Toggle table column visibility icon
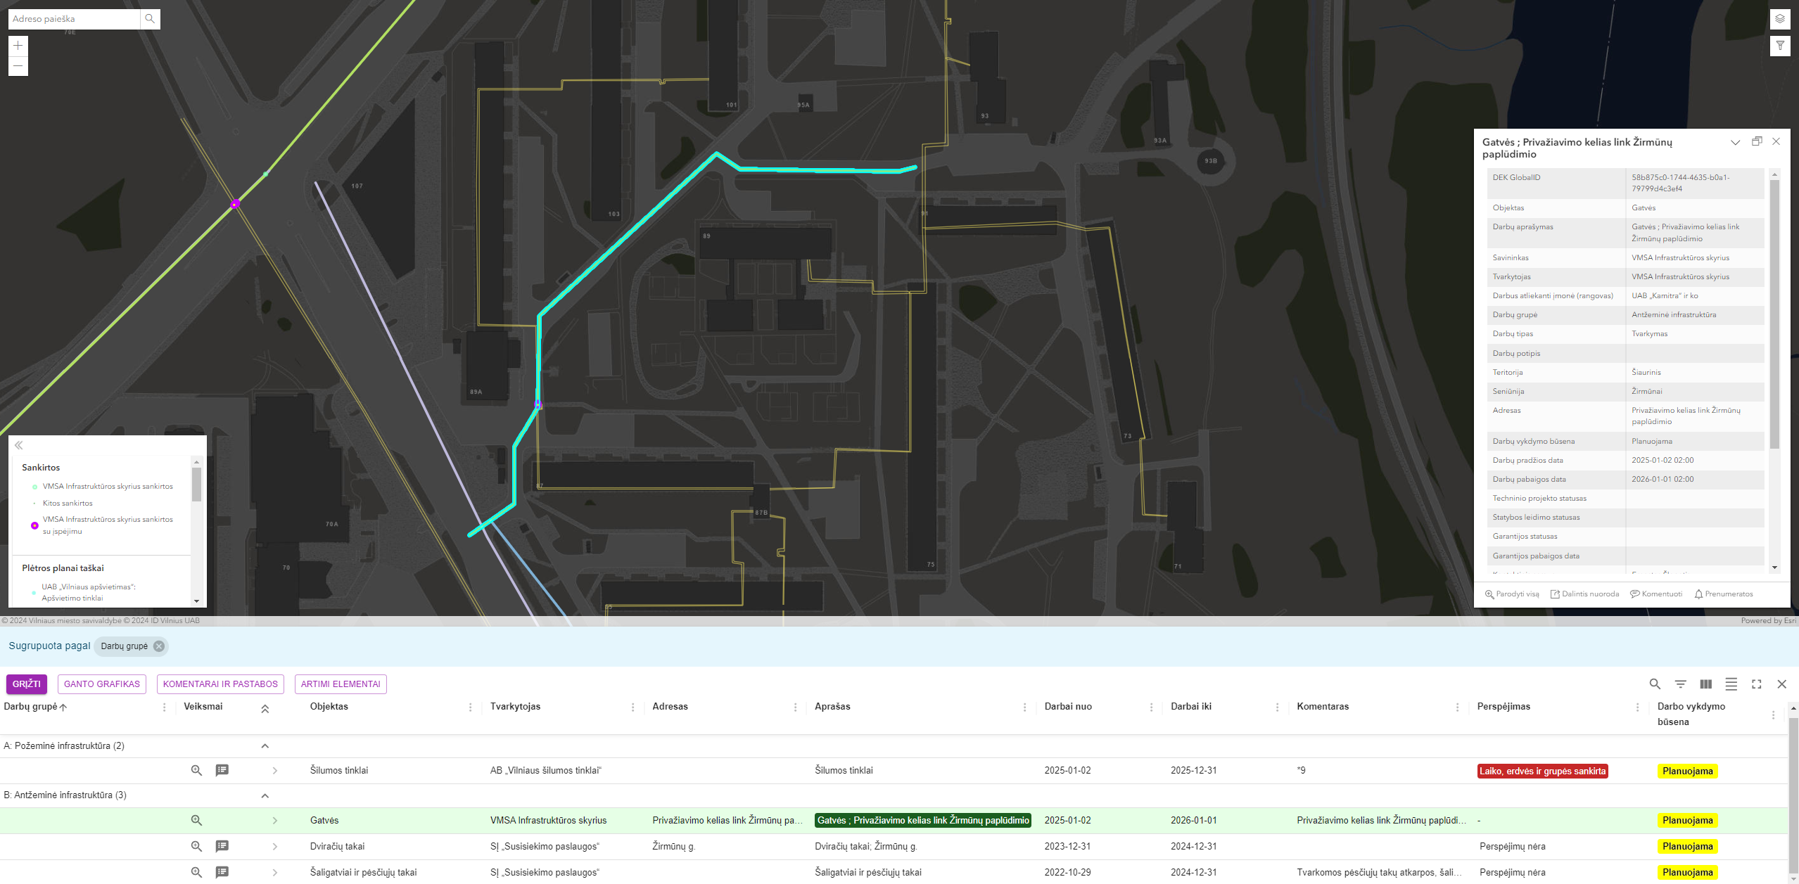The height and width of the screenshot is (884, 1799). [1705, 684]
